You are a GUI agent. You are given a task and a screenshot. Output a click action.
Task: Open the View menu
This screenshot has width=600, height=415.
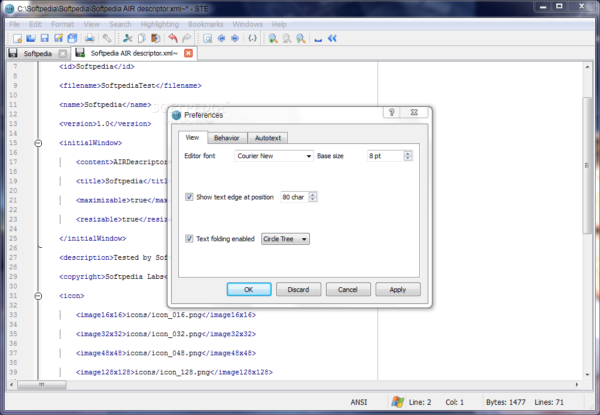tap(92, 24)
